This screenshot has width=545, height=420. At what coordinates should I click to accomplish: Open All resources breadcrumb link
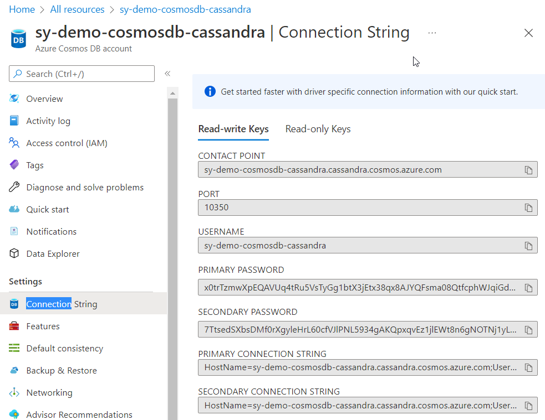[x=77, y=9]
